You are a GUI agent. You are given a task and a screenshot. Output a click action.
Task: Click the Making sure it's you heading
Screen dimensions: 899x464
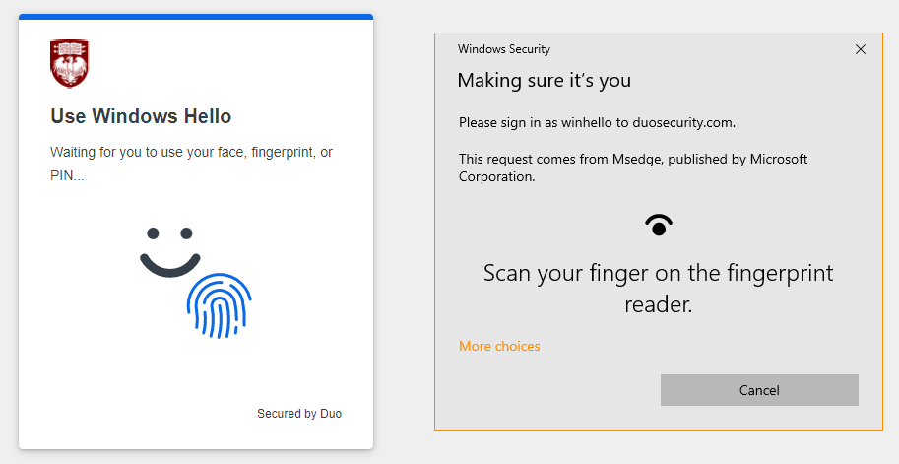click(544, 80)
